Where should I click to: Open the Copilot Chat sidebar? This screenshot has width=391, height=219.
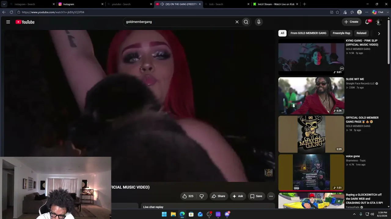[x=378, y=12]
